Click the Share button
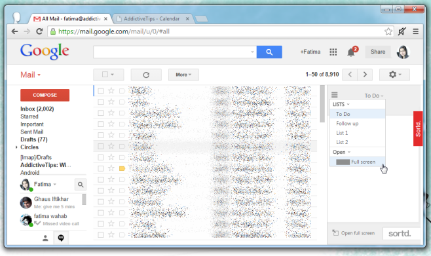Image resolution: width=431 pixels, height=256 pixels. pyautogui.click(x=378, y=52)
